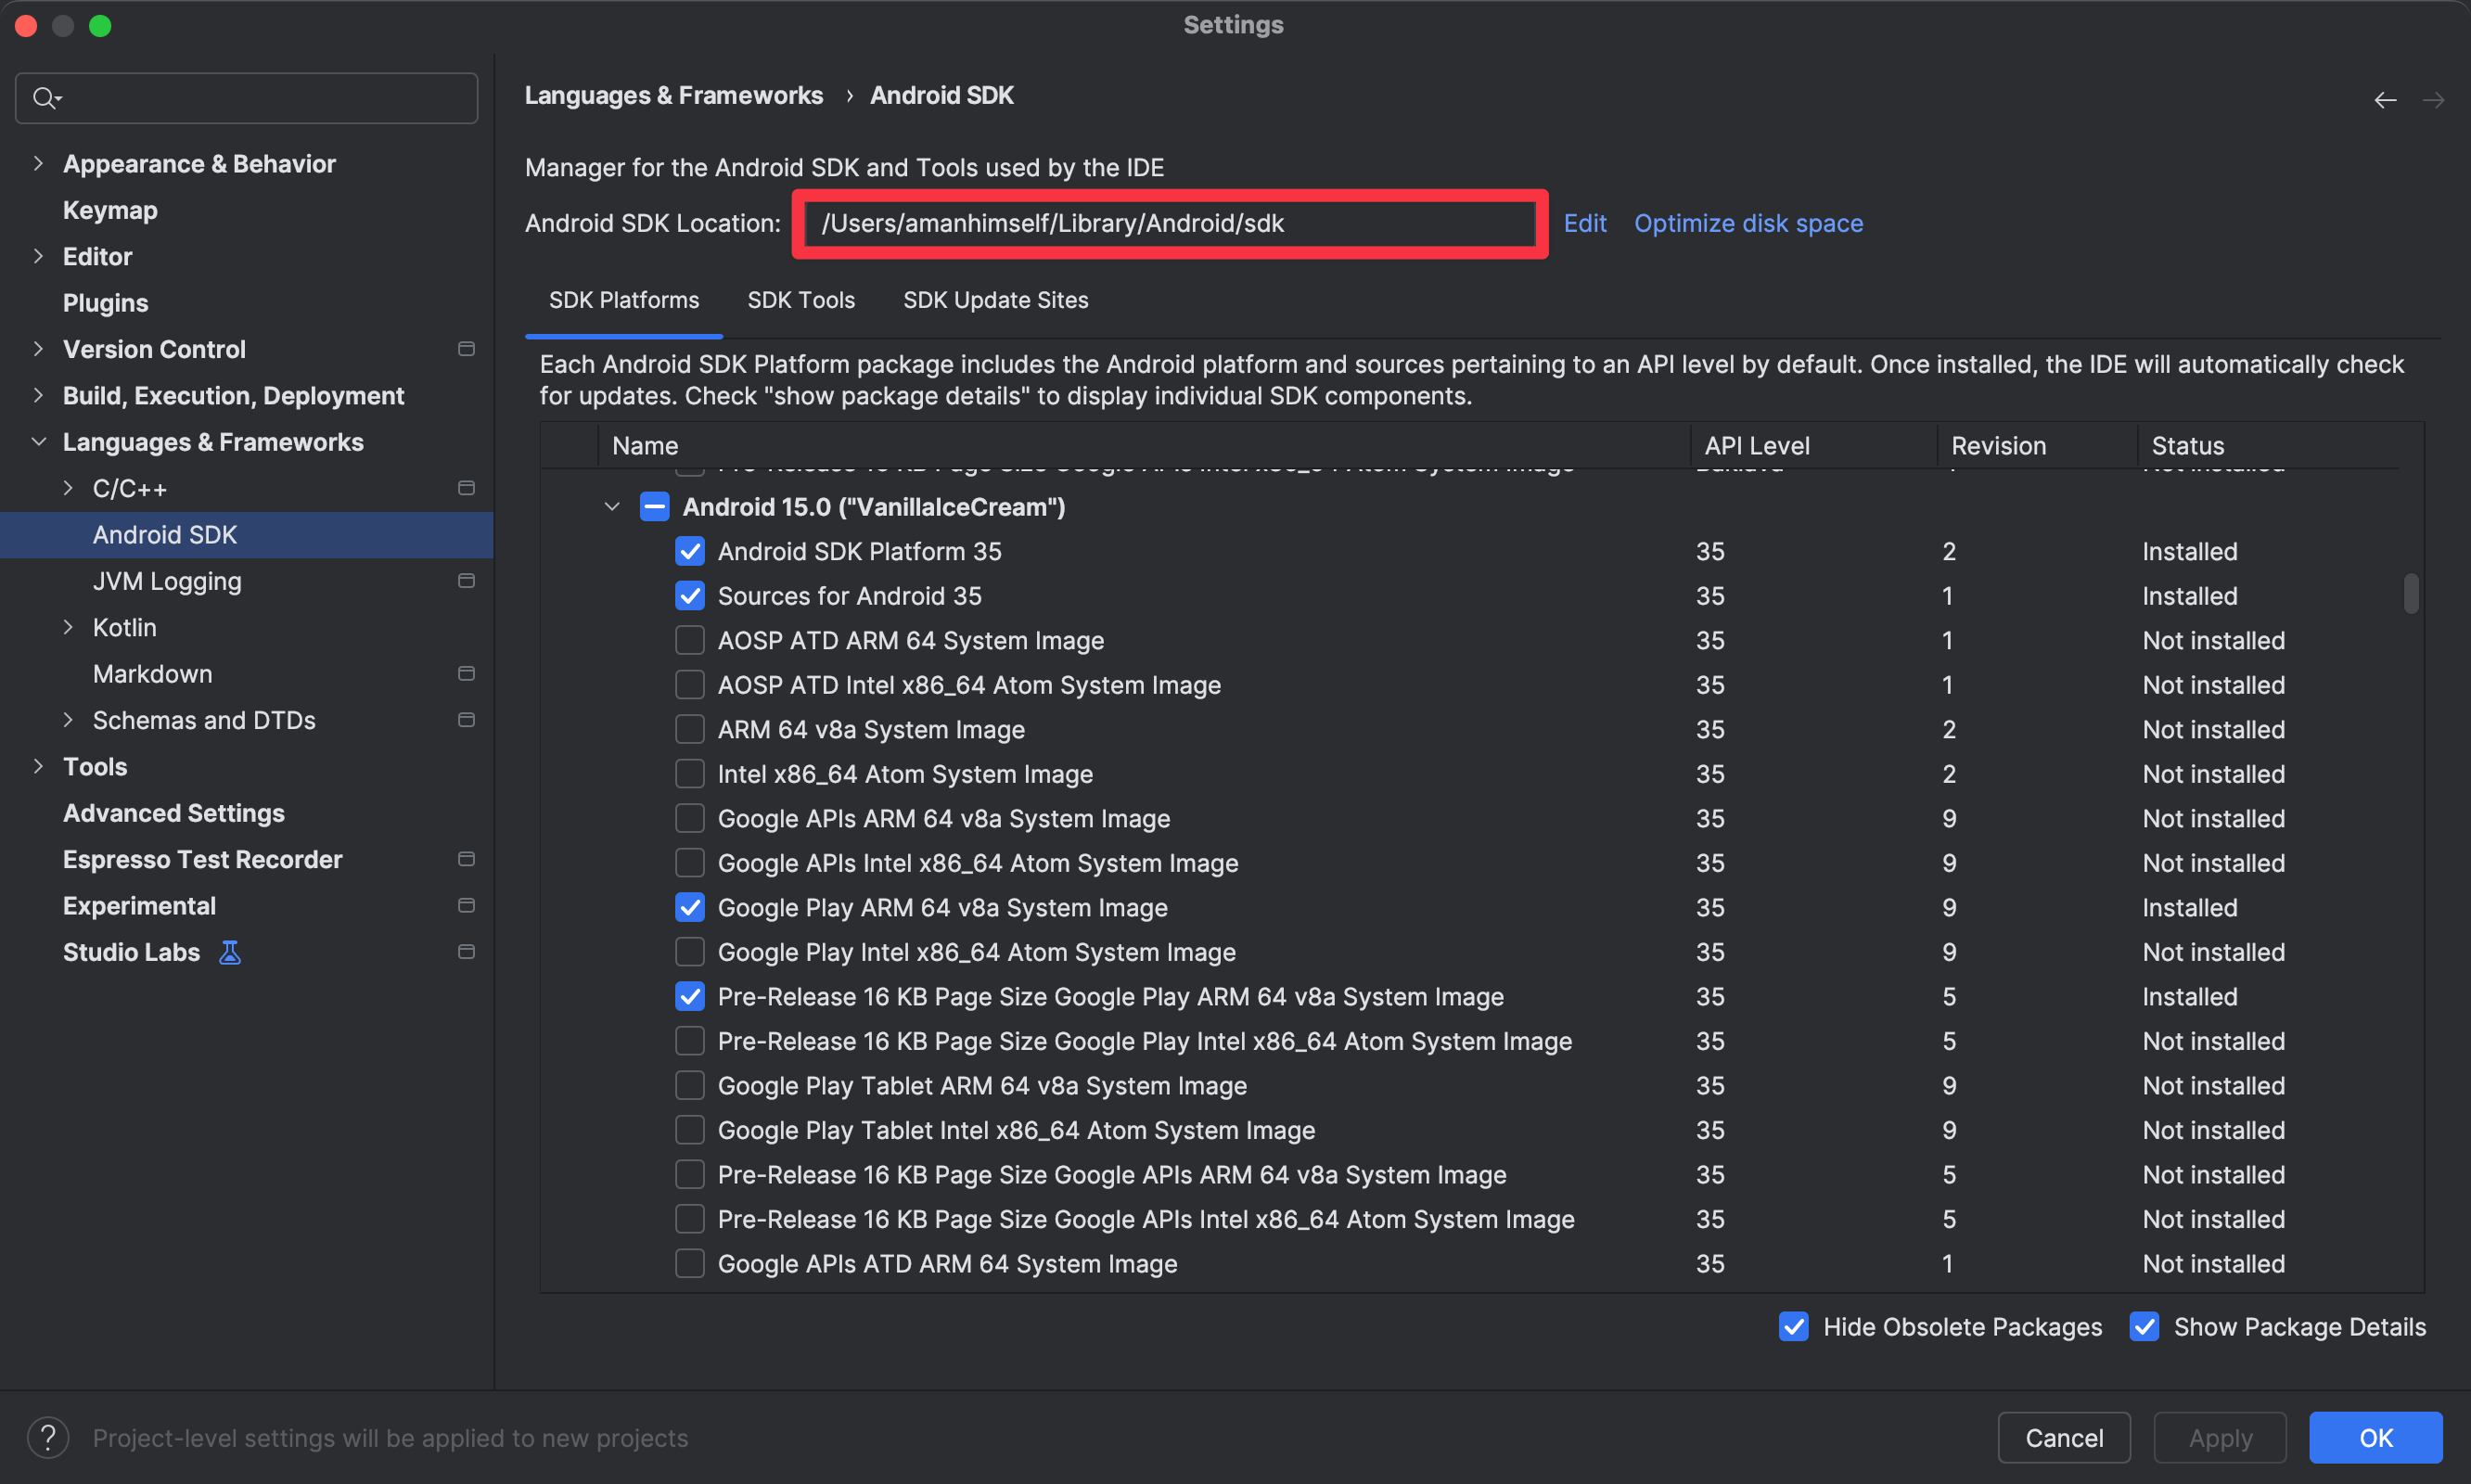
Task: Click the project settings icon beside JVM Logging
Action: [x=466, y=580]
